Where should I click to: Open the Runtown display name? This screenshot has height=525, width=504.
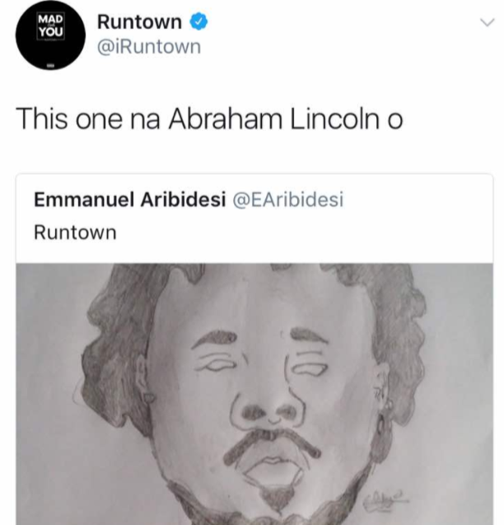tap(139, 22)
